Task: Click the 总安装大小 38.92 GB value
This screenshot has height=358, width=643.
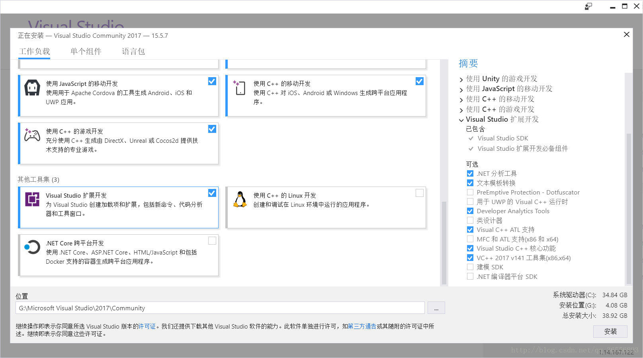Action: (615, 315)
